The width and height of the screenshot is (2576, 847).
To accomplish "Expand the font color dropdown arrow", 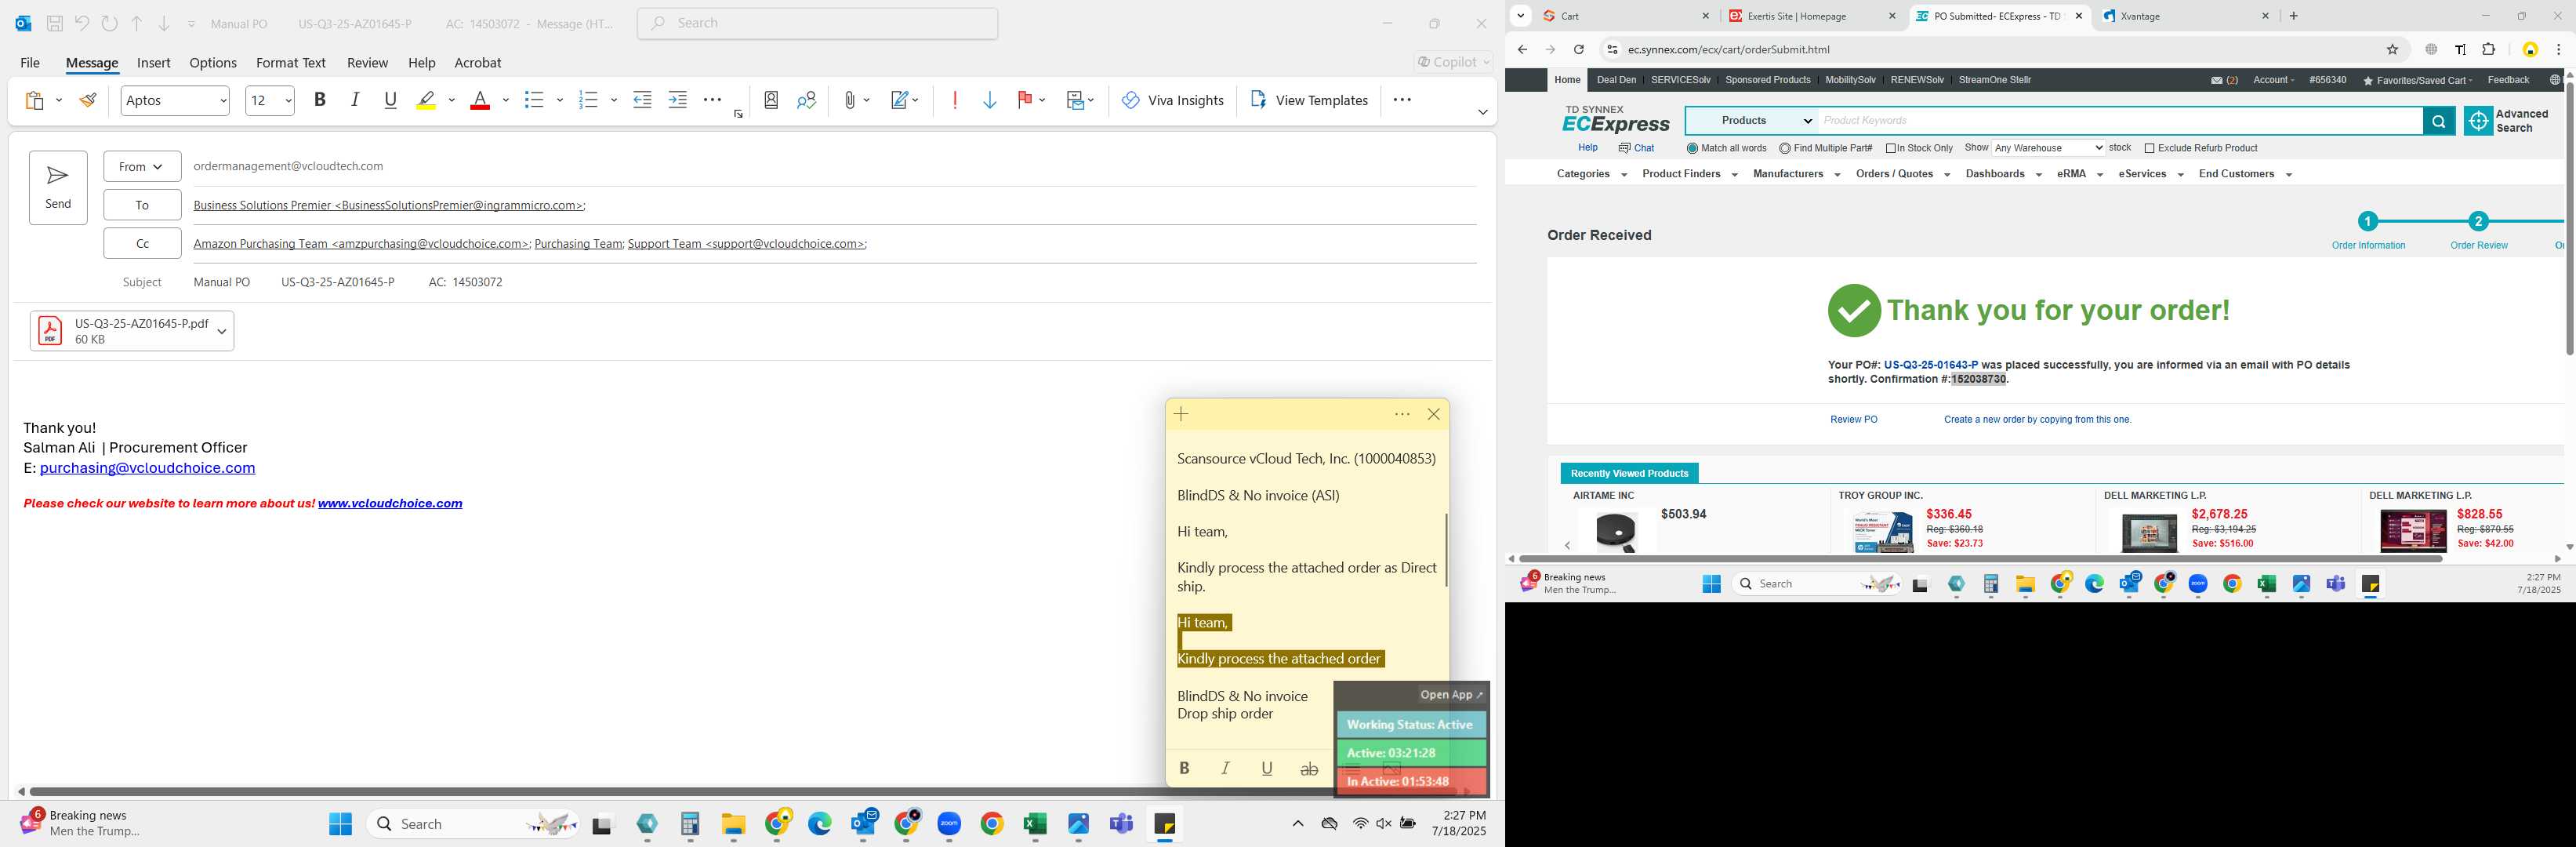I will pos(506,100).
